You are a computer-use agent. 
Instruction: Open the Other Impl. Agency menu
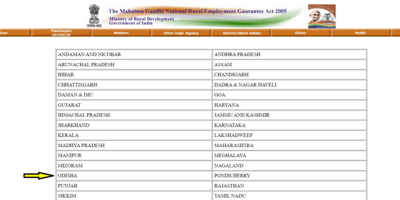[181, 33]
